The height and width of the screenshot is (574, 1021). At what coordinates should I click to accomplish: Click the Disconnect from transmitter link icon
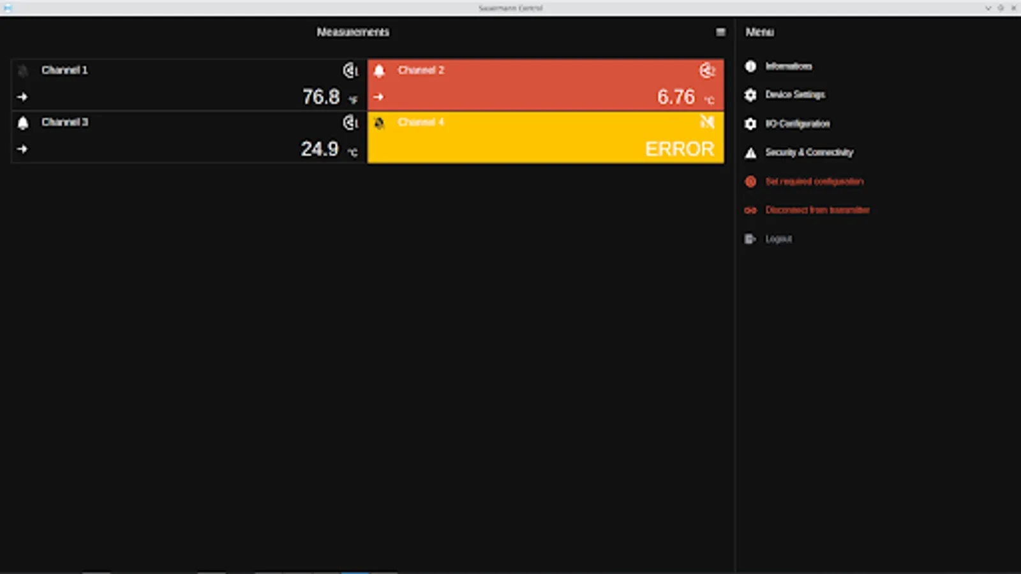point(750,210)
